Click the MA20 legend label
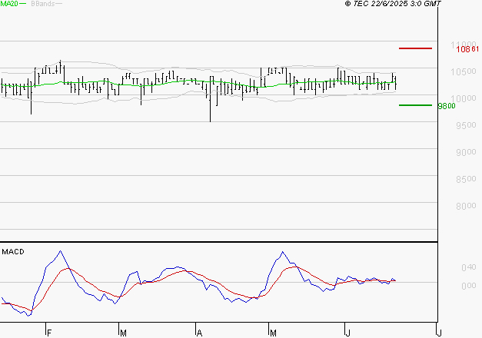 click(x=8, y=4)
